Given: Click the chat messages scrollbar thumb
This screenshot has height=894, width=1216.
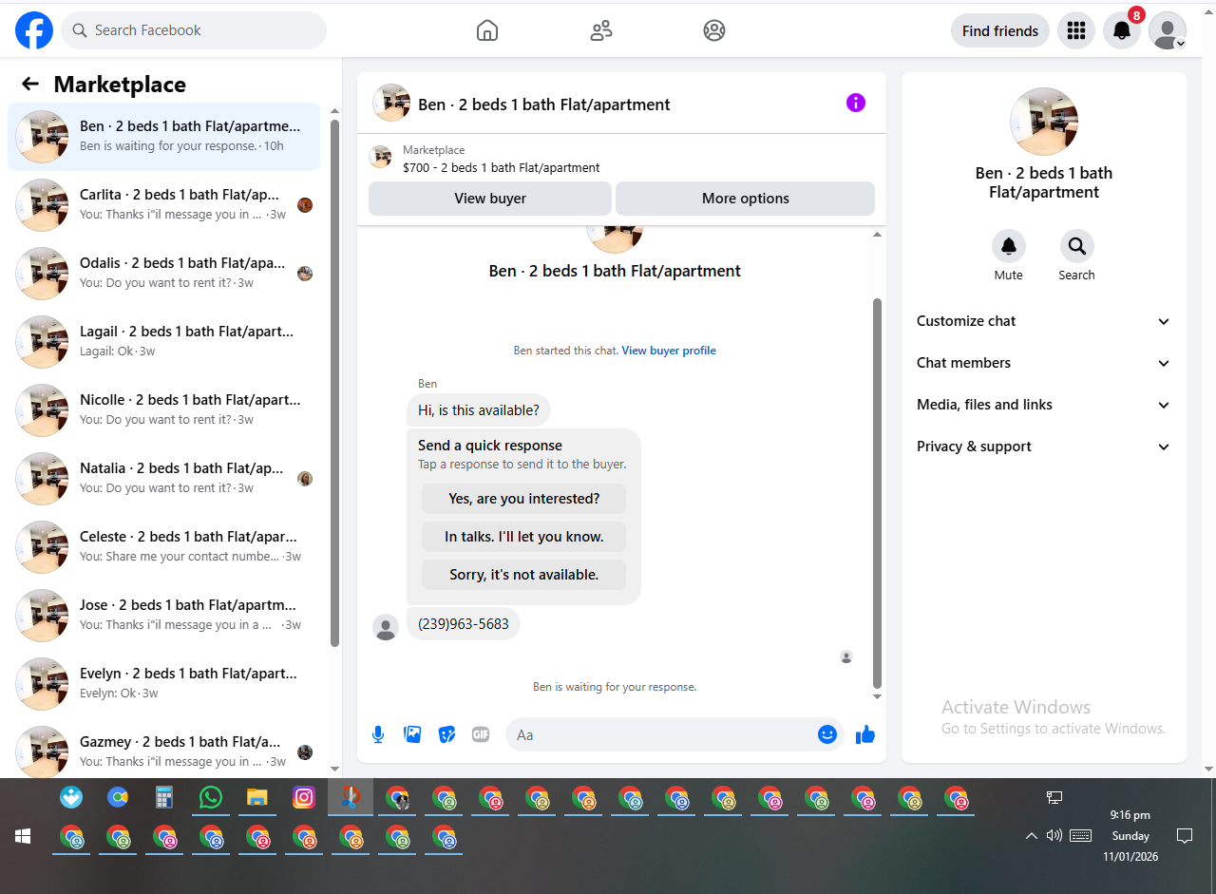Looking at the screenshot, I should click(x=877, y=494).
